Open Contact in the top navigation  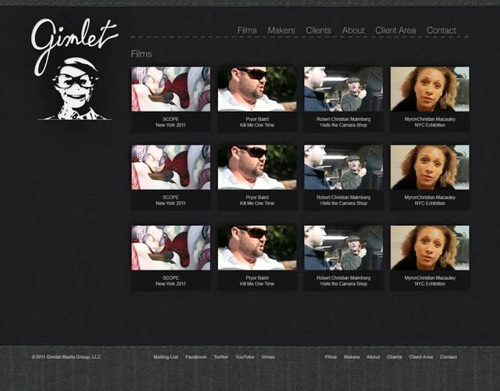pyautogui.click(x=441, y=30)
